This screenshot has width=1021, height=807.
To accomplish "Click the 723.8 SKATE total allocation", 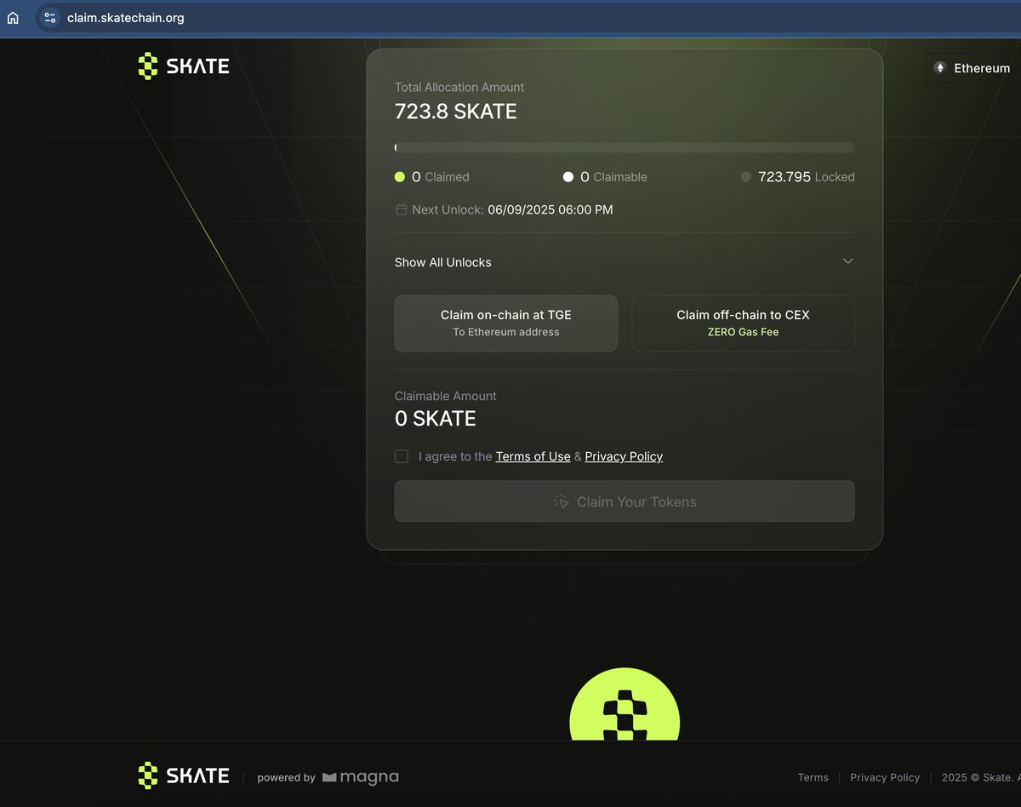I will (x=455, y=112).
